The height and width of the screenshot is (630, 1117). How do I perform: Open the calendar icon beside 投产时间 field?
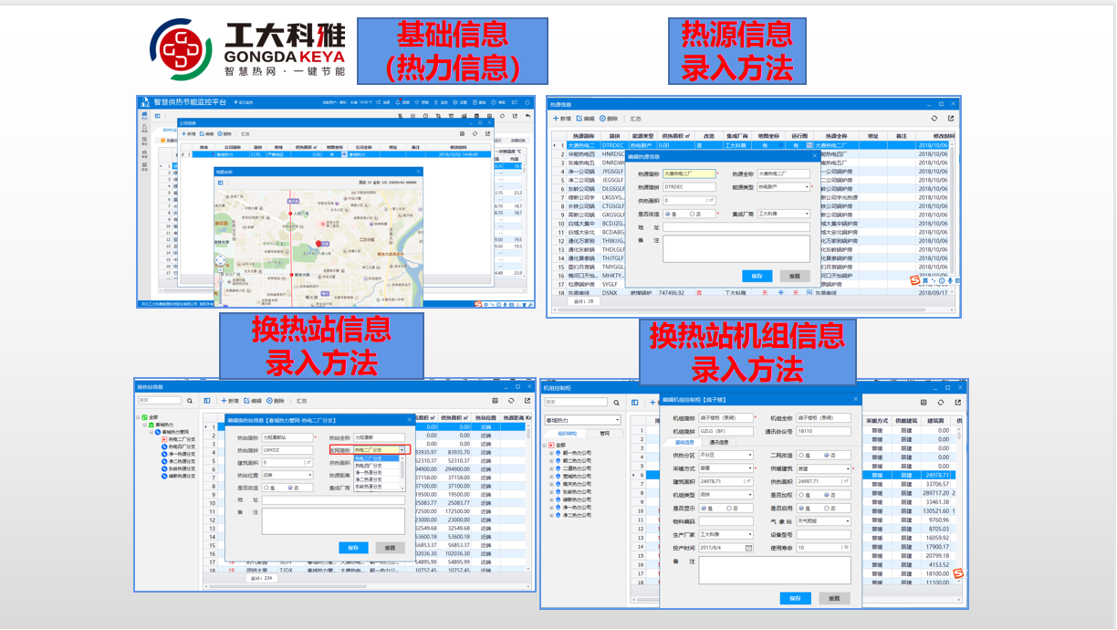coord(748,548)
